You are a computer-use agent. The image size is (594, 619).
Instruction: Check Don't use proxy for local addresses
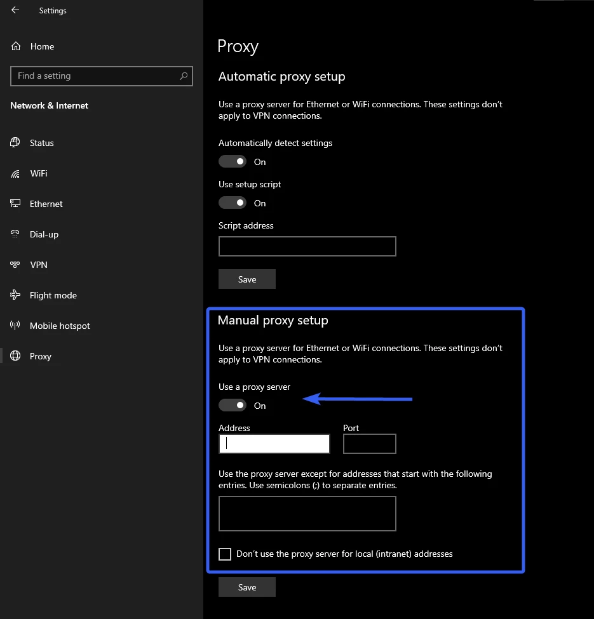click(x=225, y=554)
